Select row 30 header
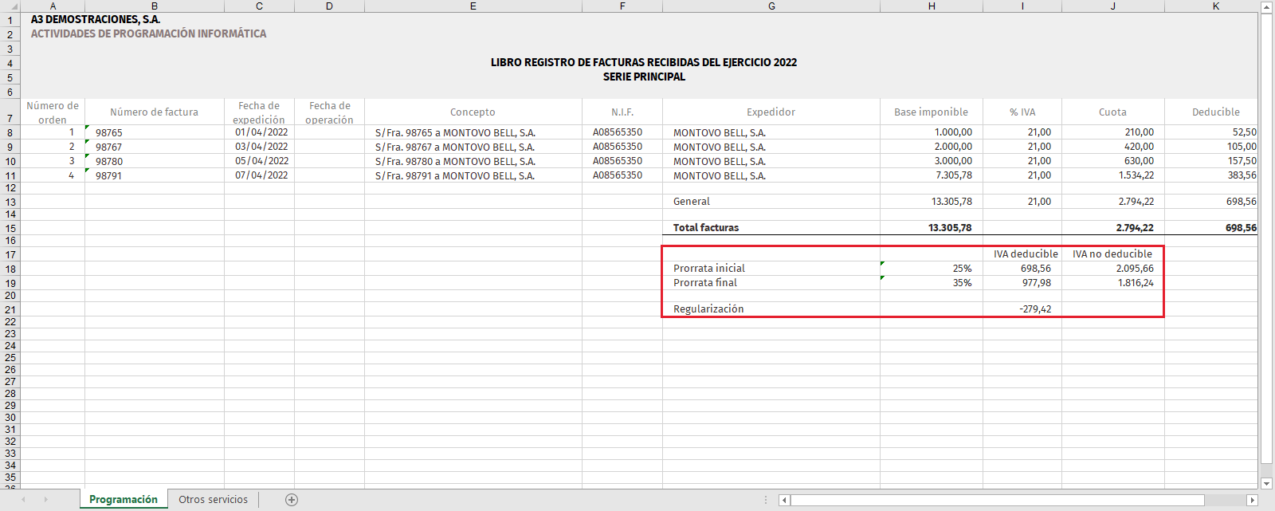The image size is (1275, 511). 10,417
